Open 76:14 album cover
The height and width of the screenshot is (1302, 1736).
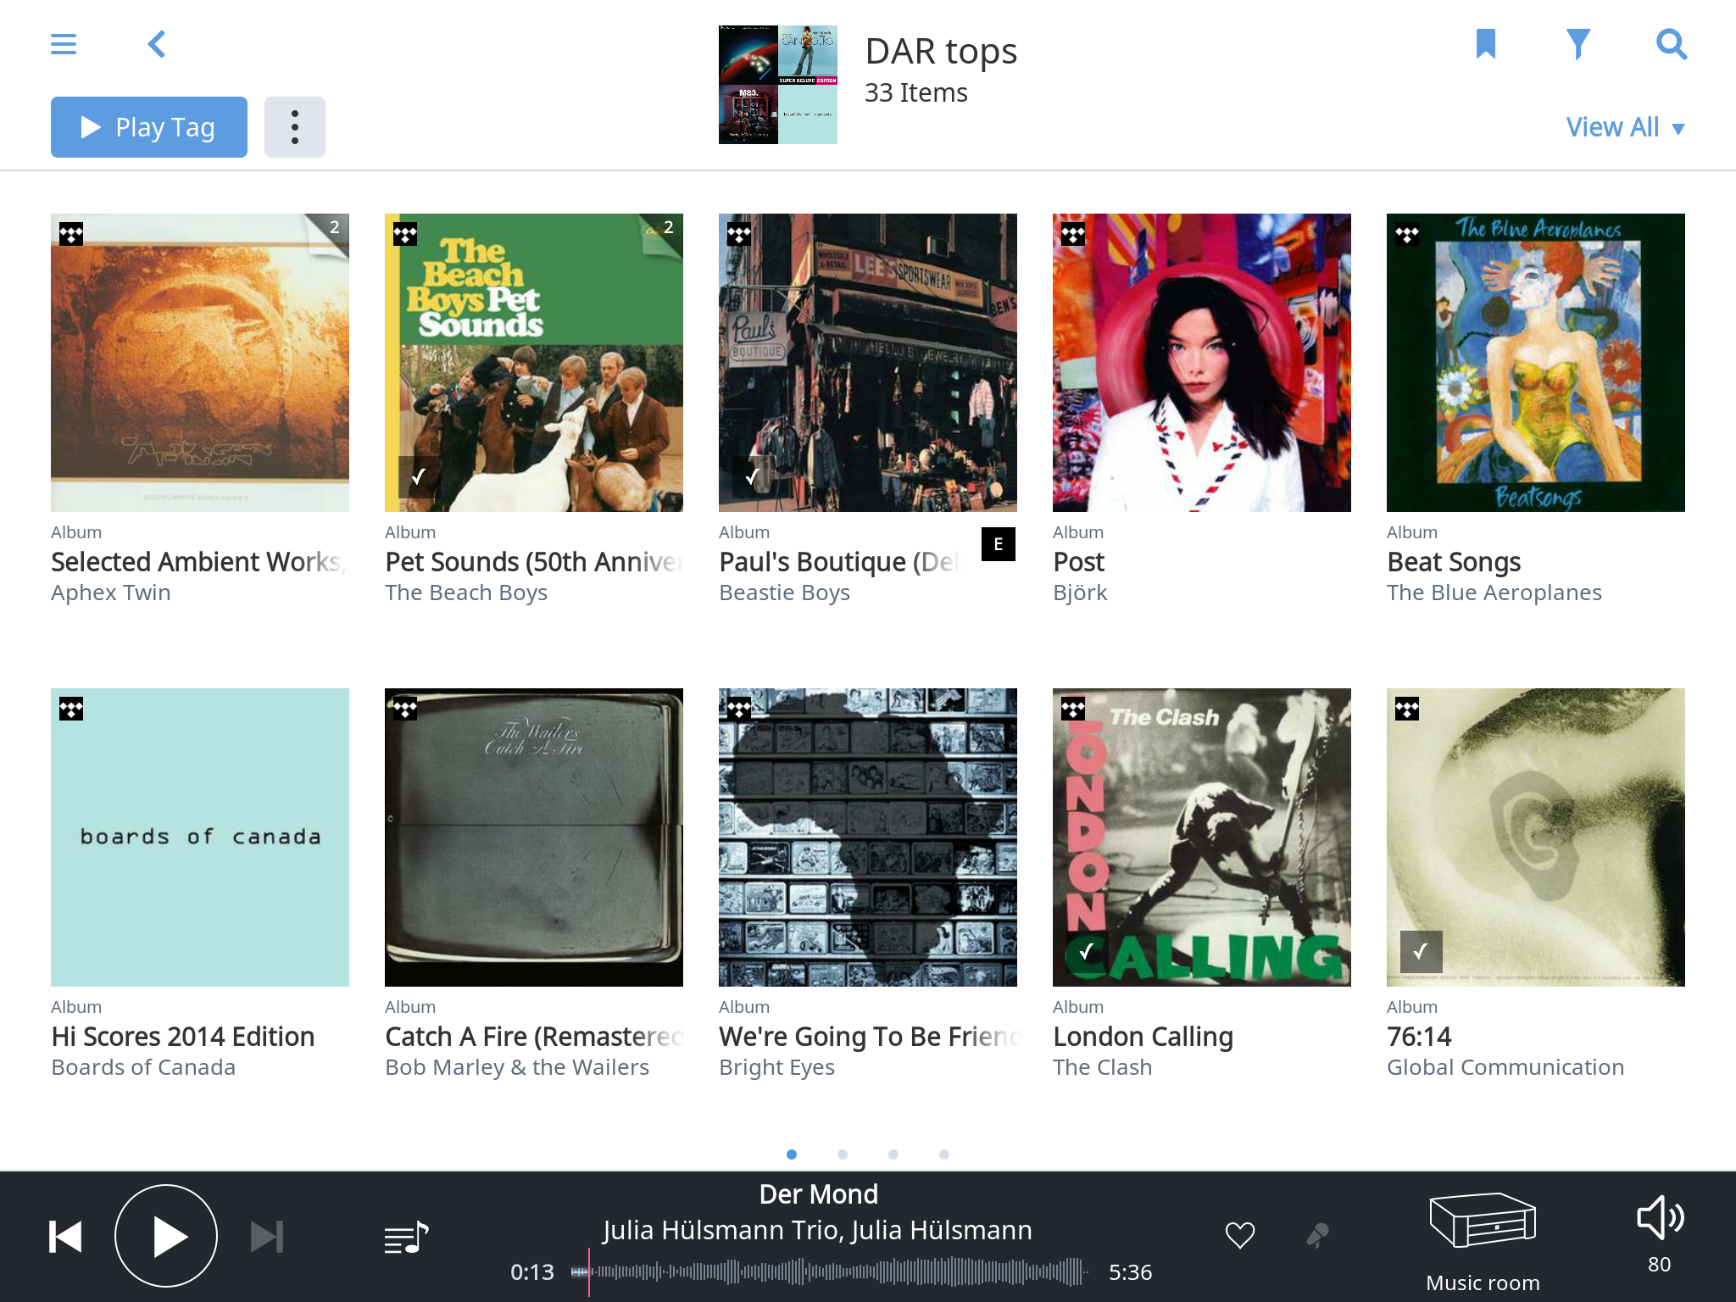coord(1536,837)
